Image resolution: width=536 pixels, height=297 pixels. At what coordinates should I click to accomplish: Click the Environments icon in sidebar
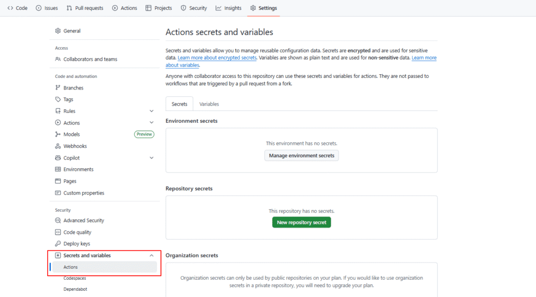(58, 169)
